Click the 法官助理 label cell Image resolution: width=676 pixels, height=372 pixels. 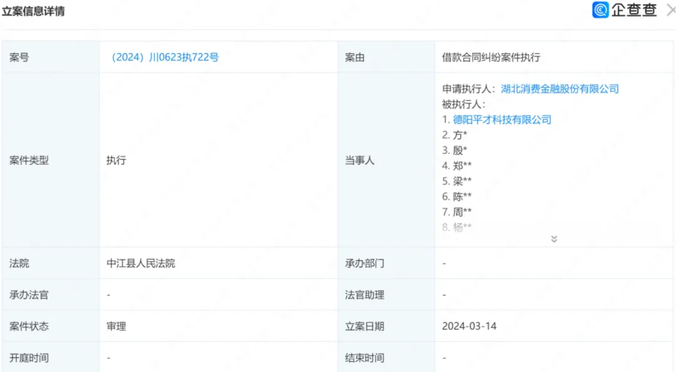pos(386,295)
